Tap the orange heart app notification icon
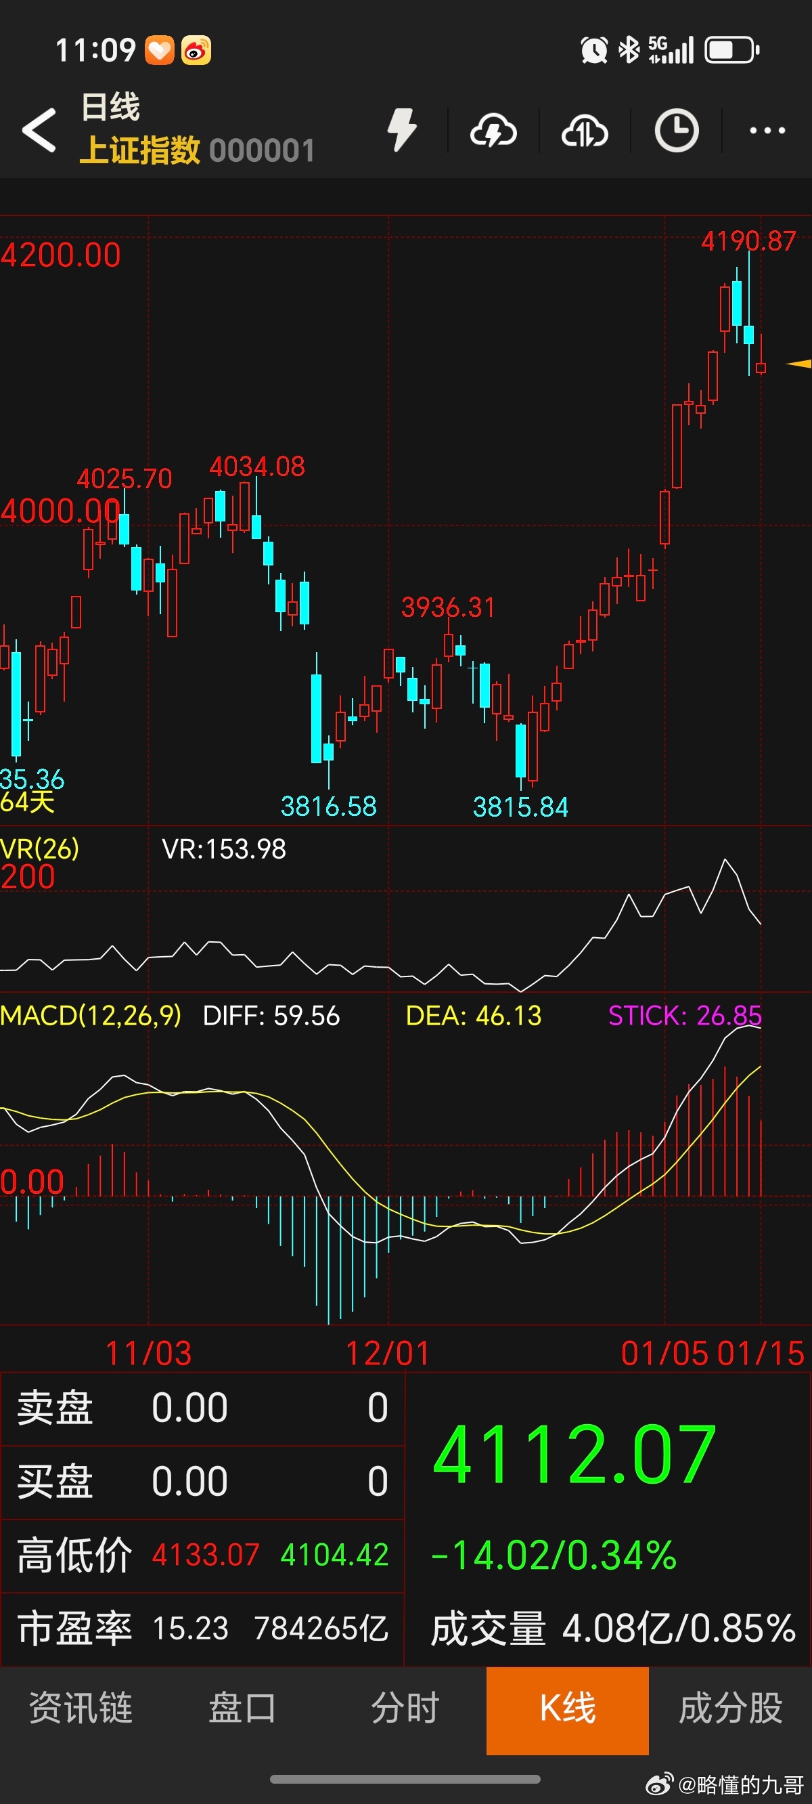This screenshot has width=812, height=1804. click(160, 50)
